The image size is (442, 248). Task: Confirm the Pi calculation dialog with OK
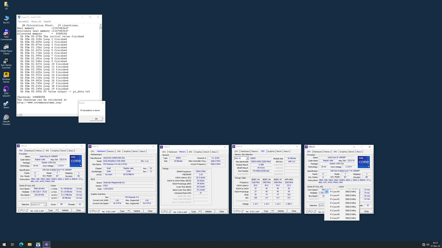coord(96,119)
